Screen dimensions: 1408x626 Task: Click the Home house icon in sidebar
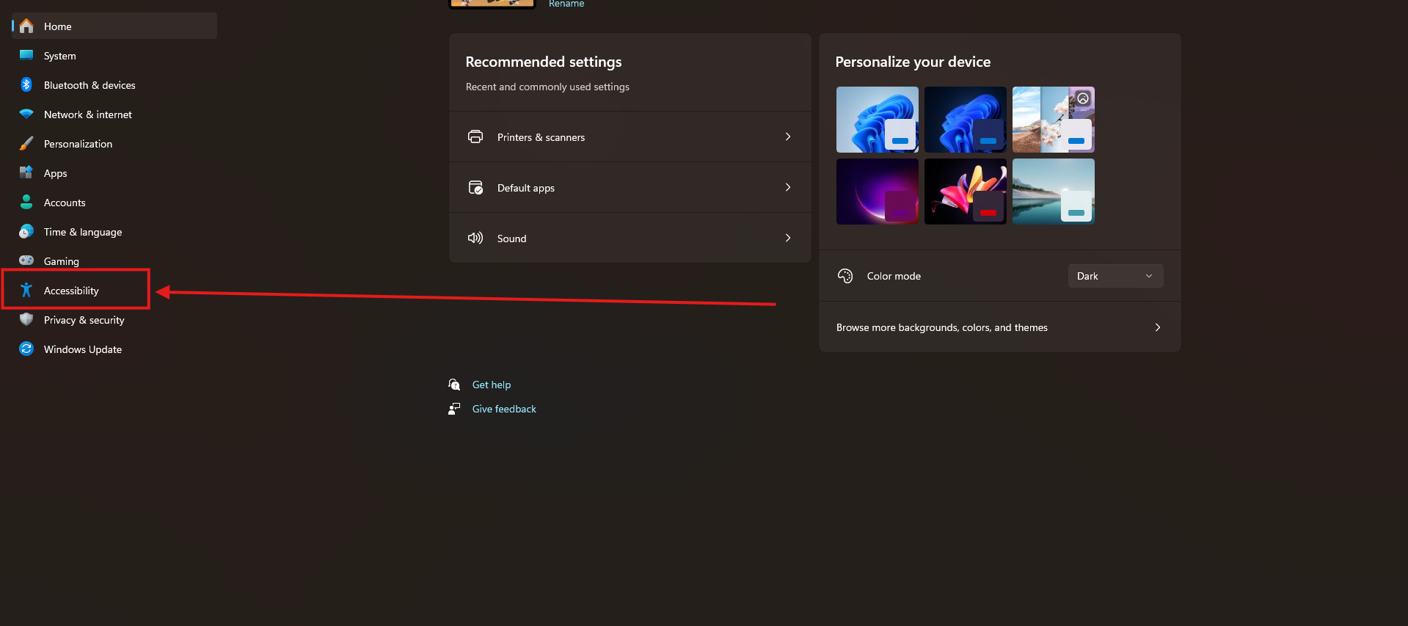tap(26, 26)
